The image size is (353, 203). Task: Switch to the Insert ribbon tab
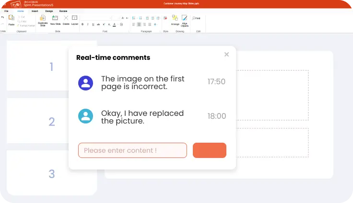(x=35, y=11)
